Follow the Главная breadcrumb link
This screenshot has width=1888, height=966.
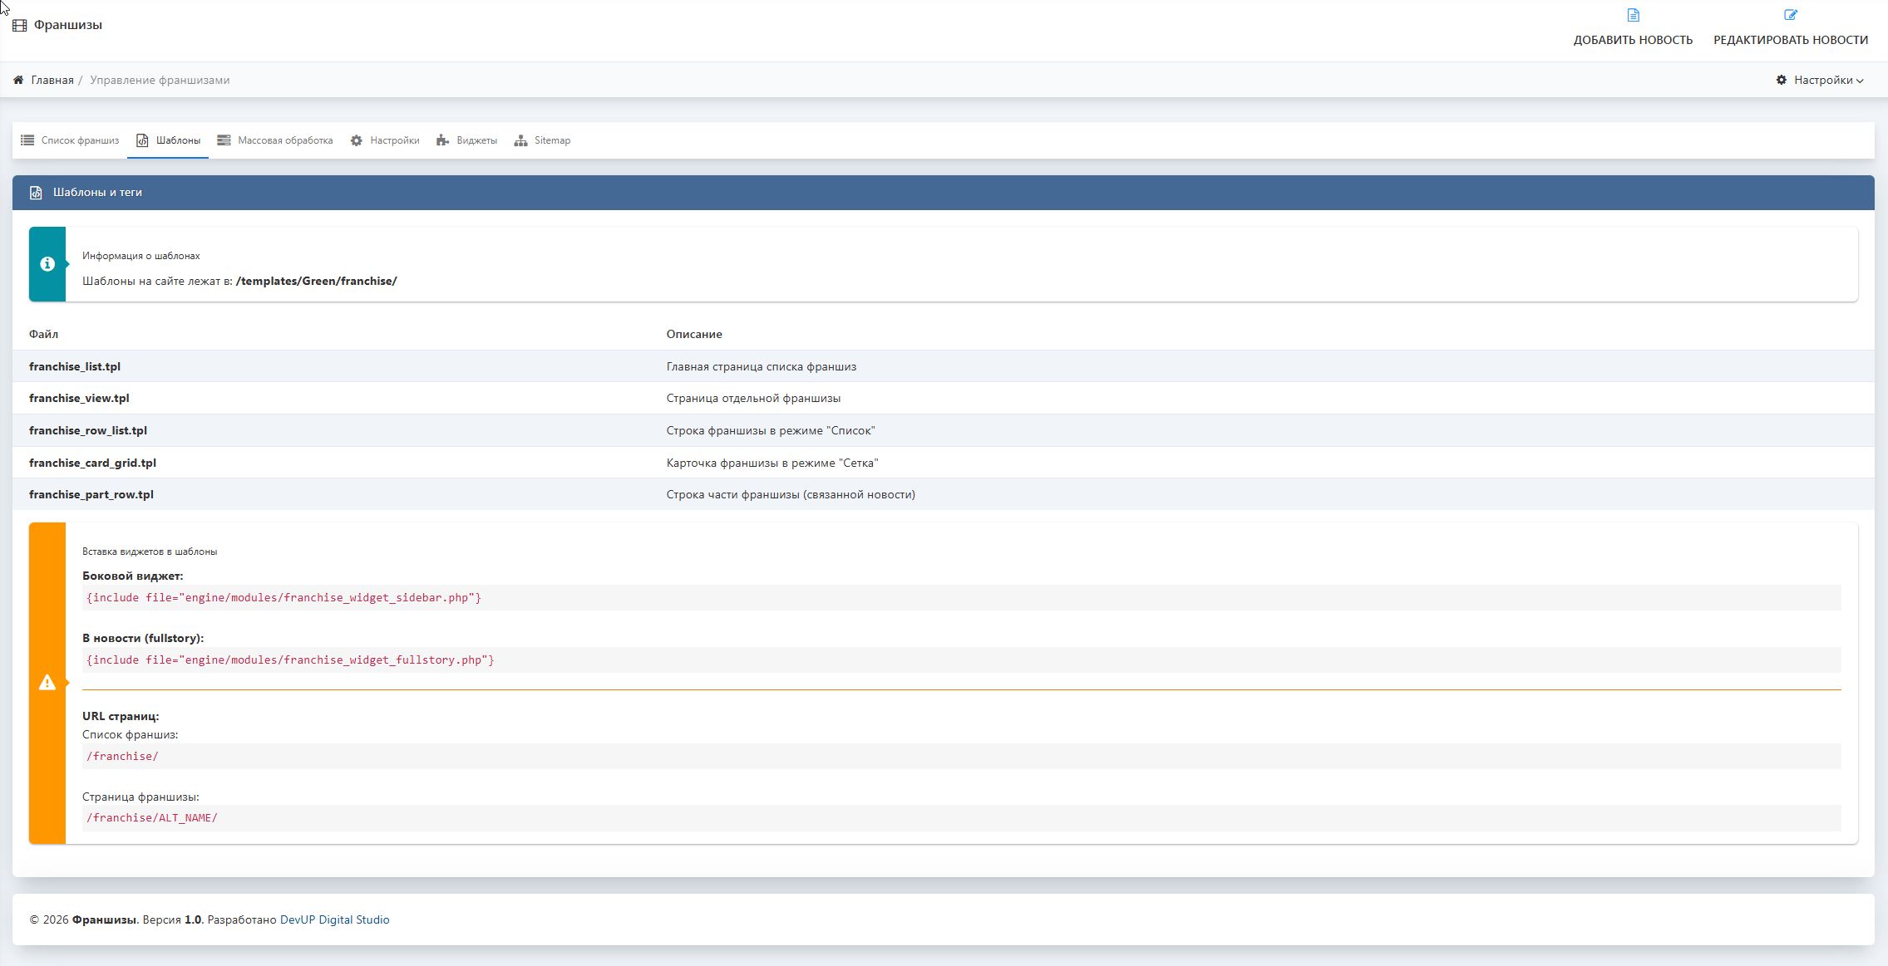(52, 80)
